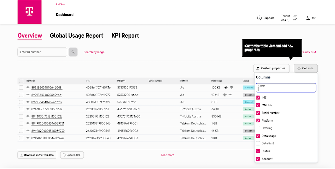Image resolution: width=335 pixels, height=169 pixels.
Task: Click the Telekom T logo
Action: pyautogui.click(x=29, y=12)
